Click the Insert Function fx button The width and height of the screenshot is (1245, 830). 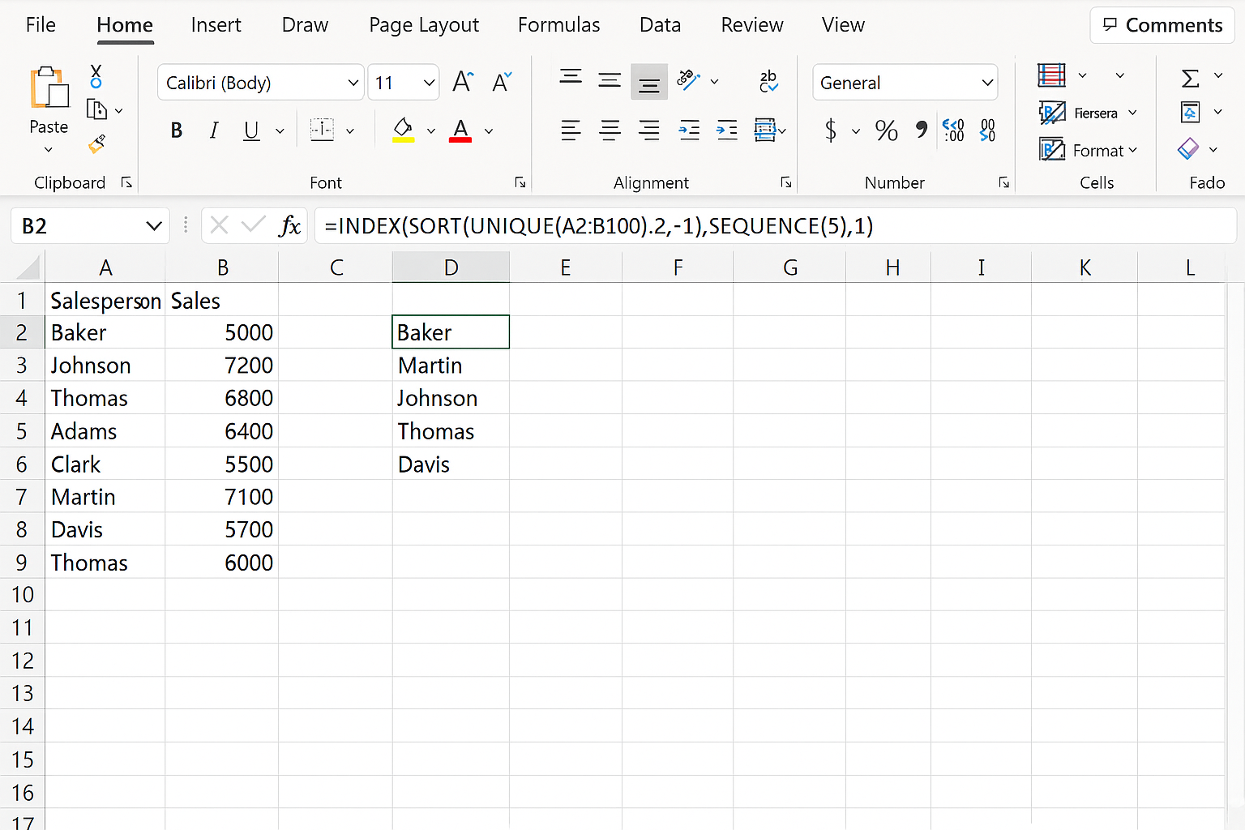click(289, 225)
